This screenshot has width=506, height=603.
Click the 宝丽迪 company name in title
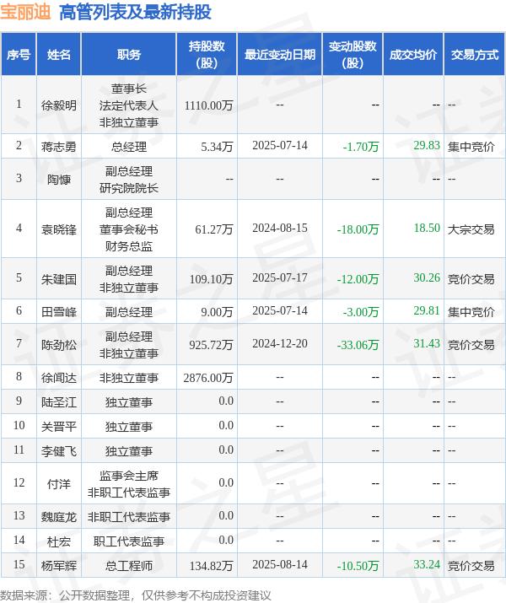tap(25, 12)
